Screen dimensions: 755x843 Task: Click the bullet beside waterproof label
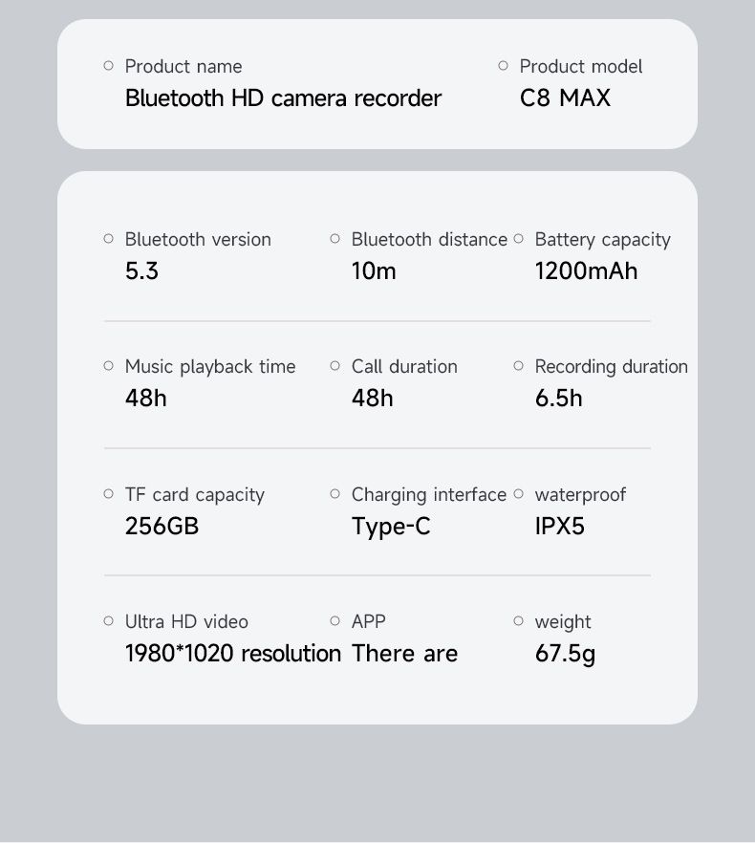click(519, 494)
